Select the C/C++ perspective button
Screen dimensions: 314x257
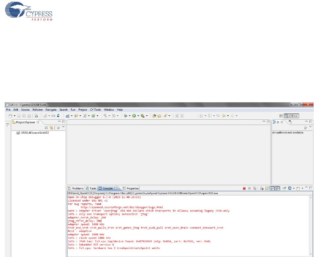click(x=291, y=116)
